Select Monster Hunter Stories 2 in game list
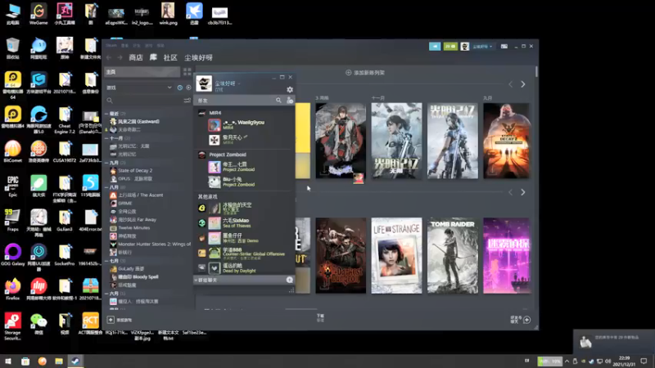This screenshot has width=655, height=368. pyautogui.click(x=150, y=244)
